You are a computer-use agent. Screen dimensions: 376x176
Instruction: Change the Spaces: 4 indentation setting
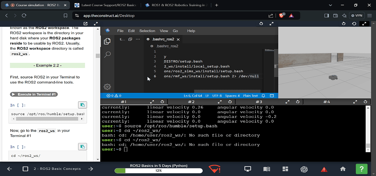[232, 96]
